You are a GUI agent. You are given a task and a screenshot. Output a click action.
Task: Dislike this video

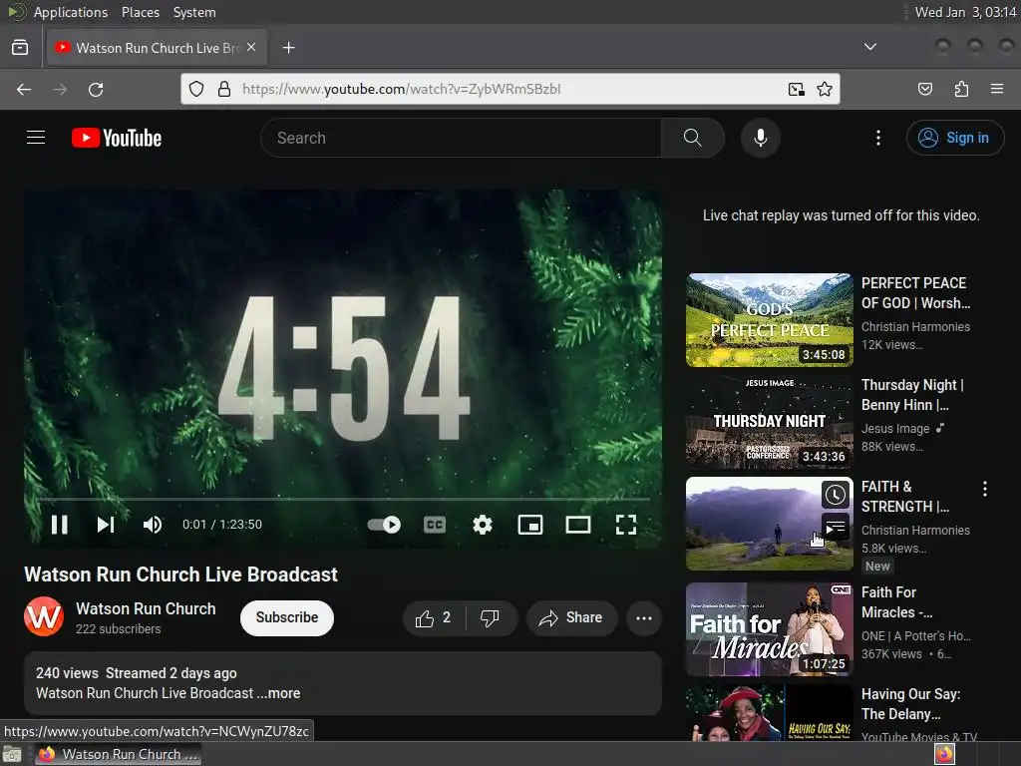point(491,617)
